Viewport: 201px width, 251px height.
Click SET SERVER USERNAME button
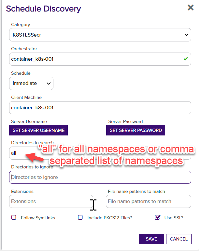[38, 130]
